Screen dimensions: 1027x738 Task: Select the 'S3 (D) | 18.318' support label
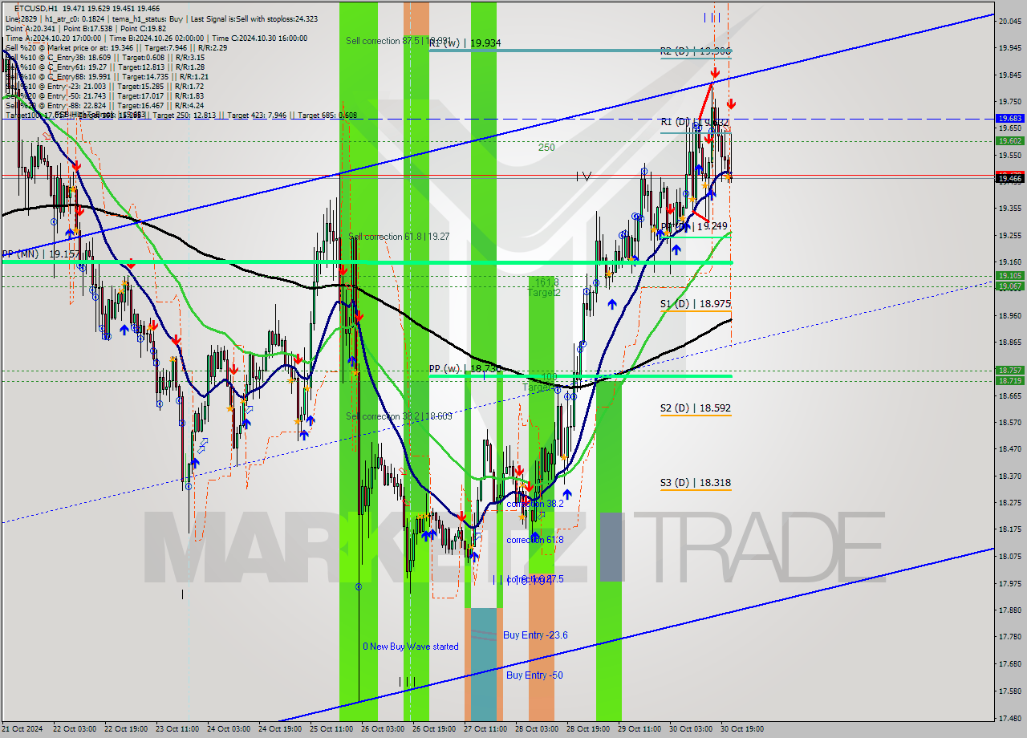point(695,483)
